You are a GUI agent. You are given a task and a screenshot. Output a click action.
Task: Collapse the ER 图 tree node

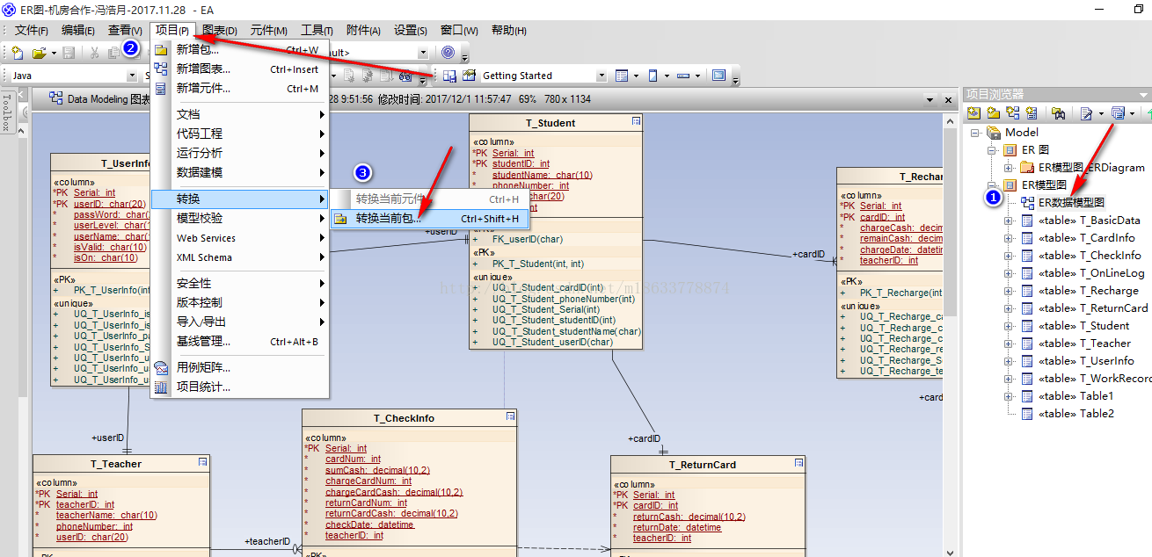(992, 150)
